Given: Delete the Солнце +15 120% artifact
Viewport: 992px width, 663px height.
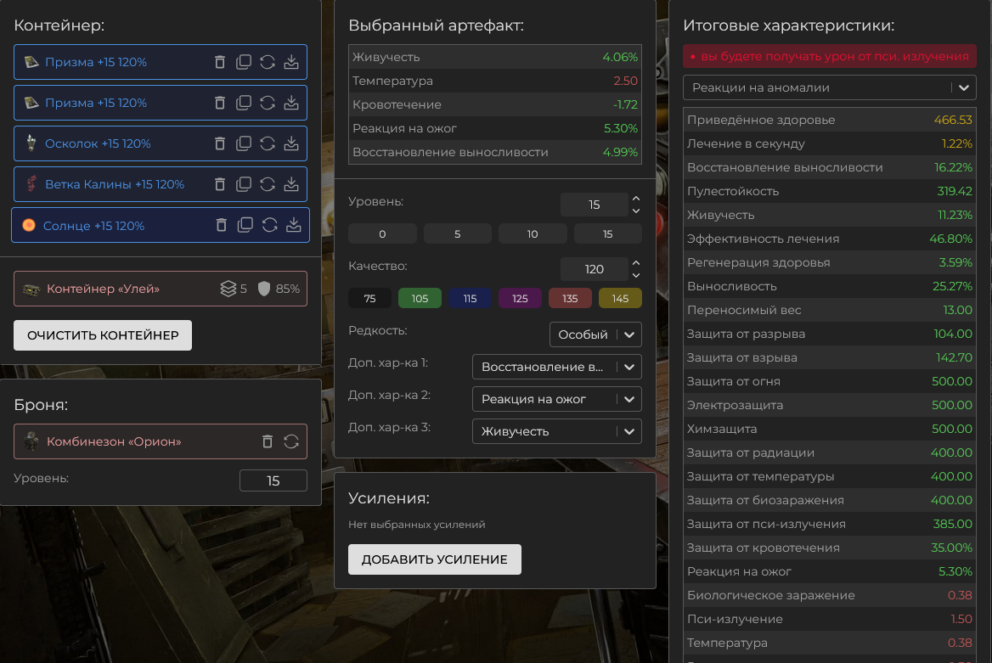Looking at the screenshot, I should [x=221, y=225].
